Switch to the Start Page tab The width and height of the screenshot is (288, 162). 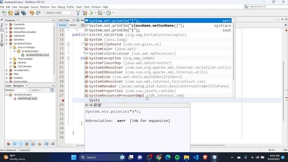(64, 20)
